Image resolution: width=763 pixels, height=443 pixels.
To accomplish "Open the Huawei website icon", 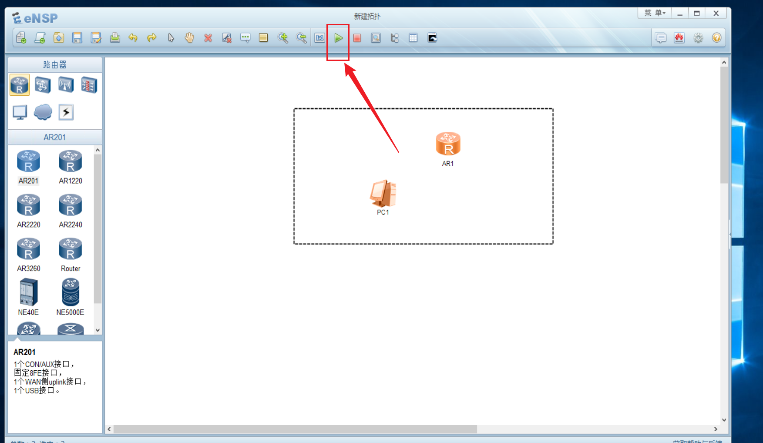I will point(679,38).
